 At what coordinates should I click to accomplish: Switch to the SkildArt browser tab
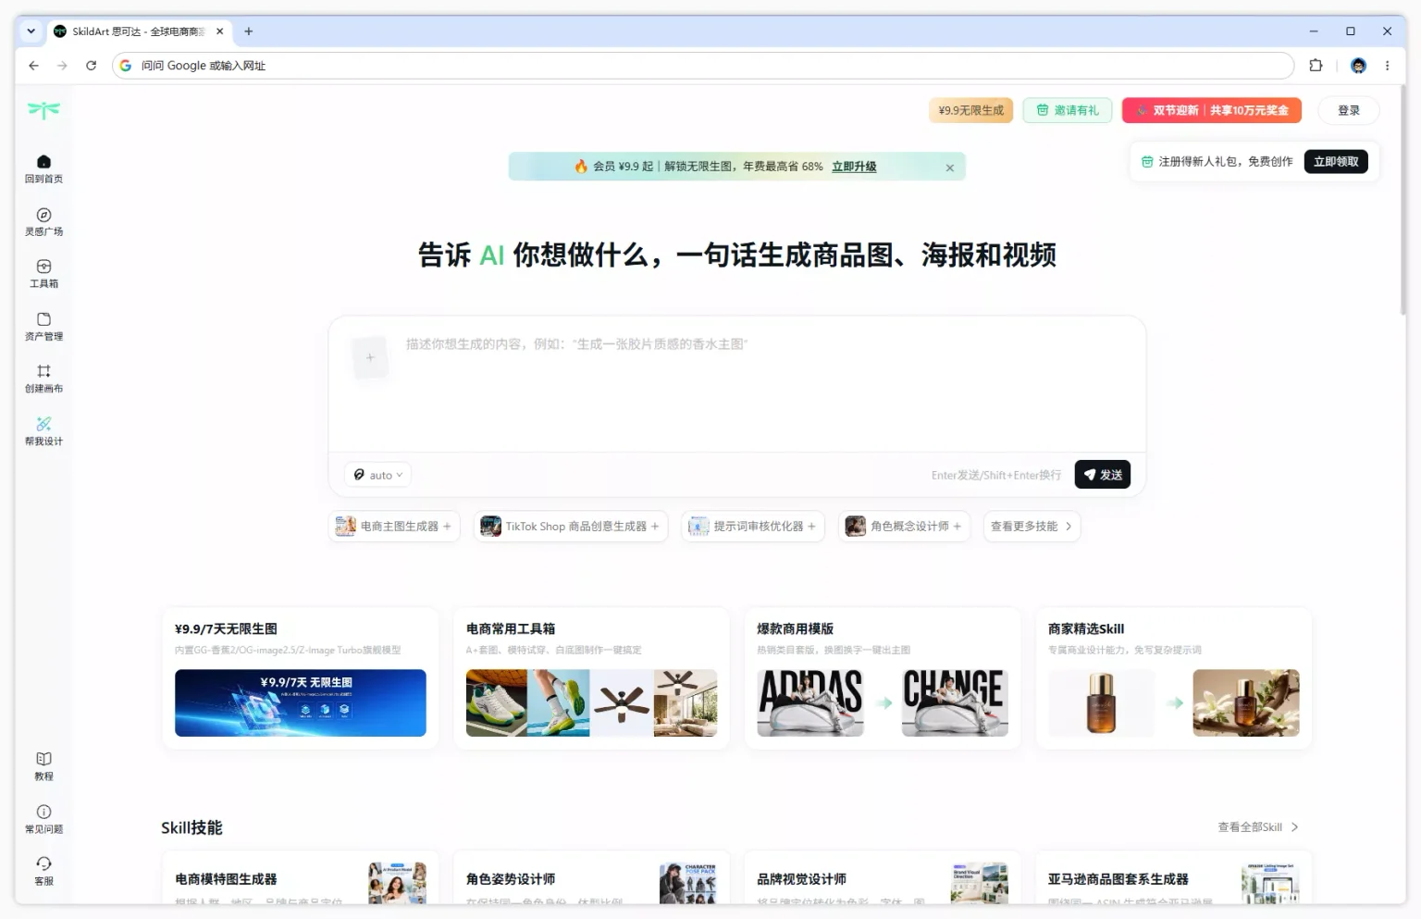[139, 31]
